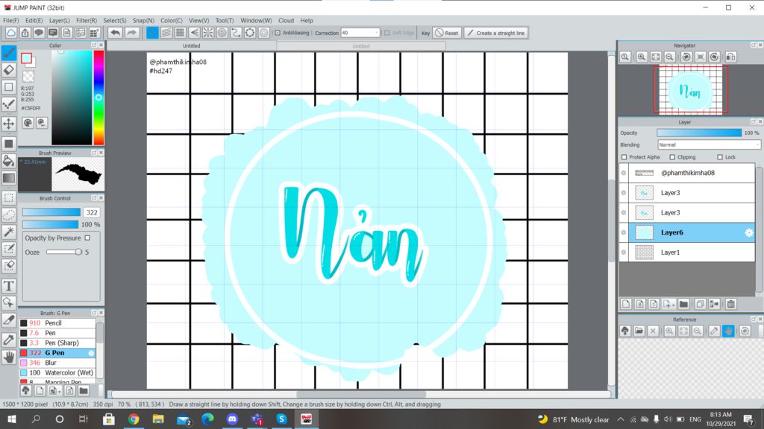The width and height of the screenshot is (764, 429).
Task: Activate the Lasso selection tool
Action: (9, 214)
